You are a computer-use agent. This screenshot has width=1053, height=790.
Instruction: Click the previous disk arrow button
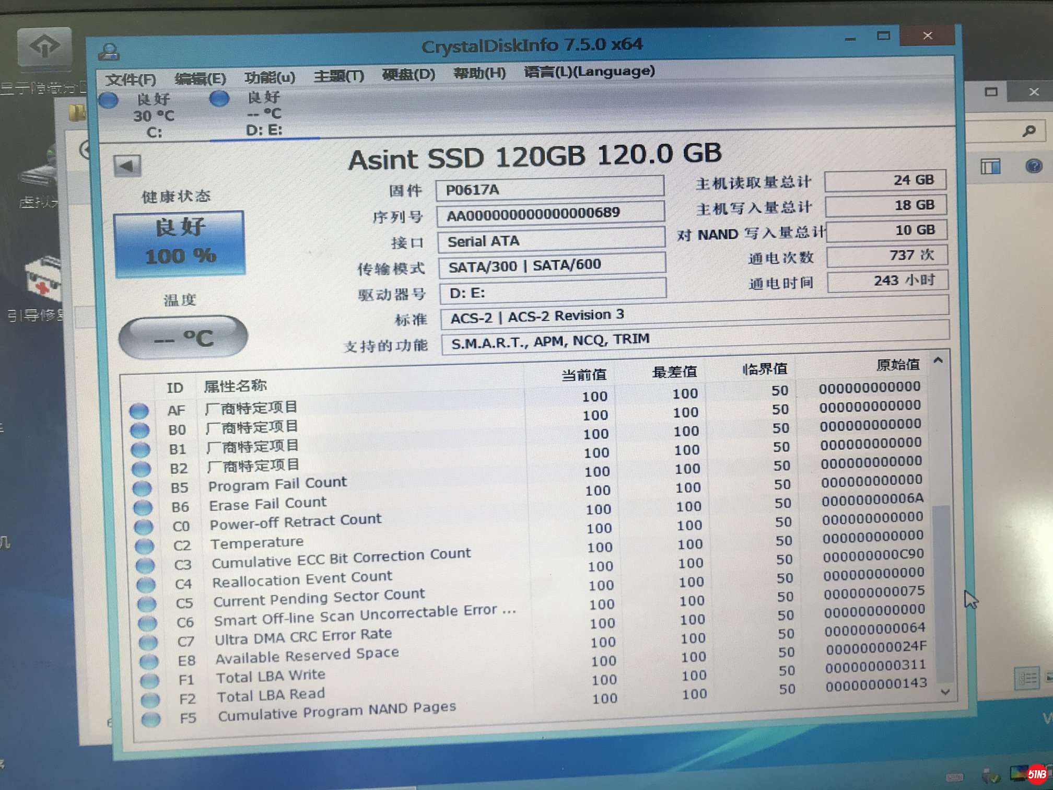(x=127, y=166)
